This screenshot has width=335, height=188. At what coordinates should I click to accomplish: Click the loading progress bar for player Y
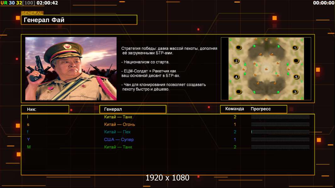(x=280, y=139)
